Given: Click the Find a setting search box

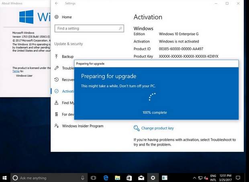Looking at the screenshot, I should (x=89, y=28).
